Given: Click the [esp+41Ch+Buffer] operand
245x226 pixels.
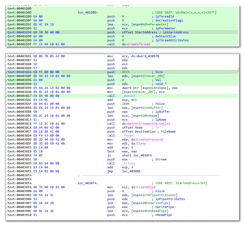Looking at the screenshot, I should tap(147, 108).
